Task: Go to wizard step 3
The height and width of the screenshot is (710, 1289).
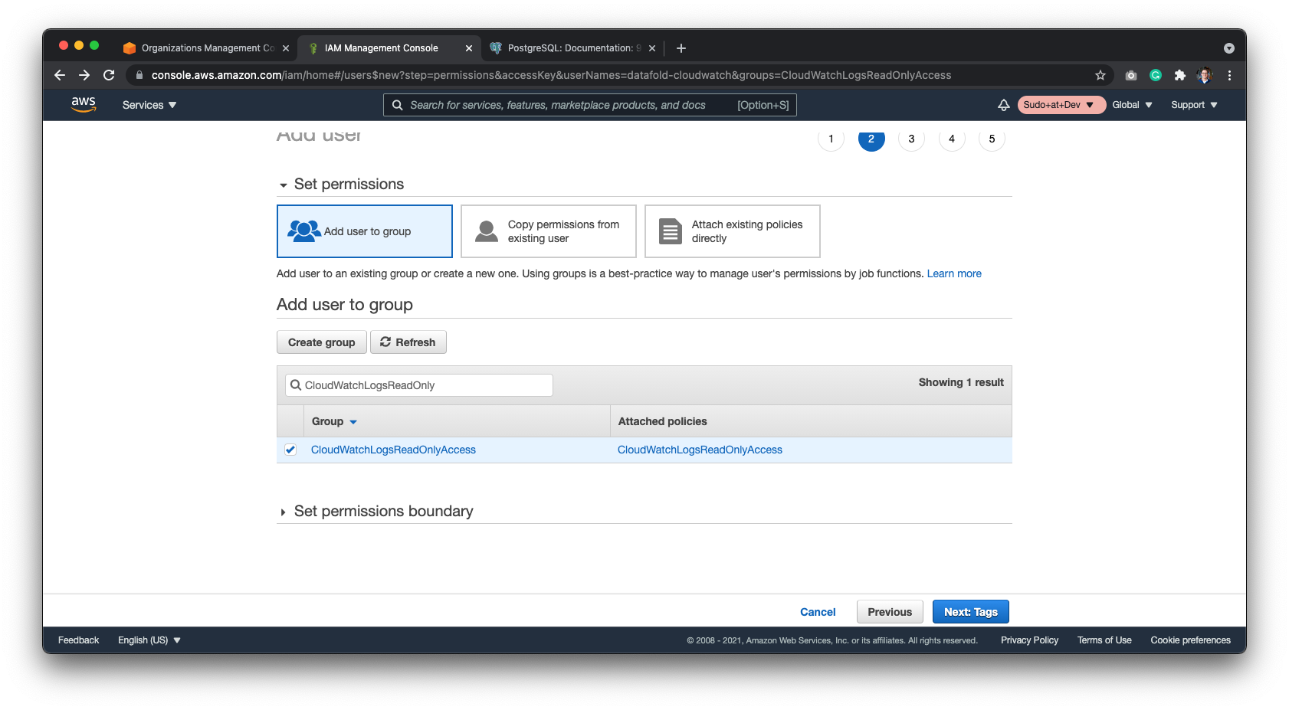Action: (911, 139)
